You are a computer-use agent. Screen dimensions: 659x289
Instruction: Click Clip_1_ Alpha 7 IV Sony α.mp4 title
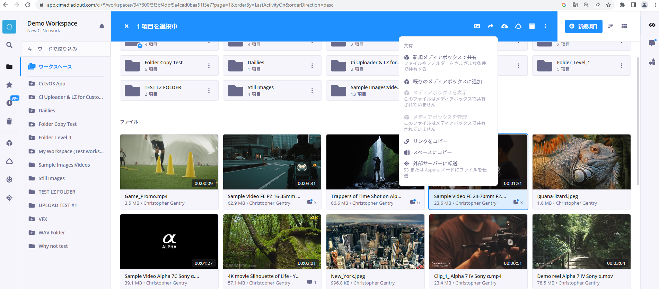click(x=467, y=276)
